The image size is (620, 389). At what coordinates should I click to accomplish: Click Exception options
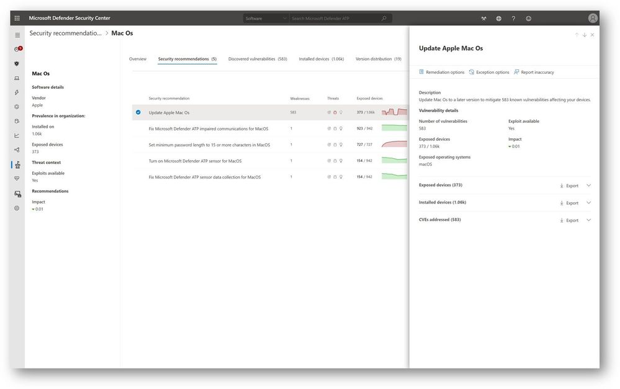tap(489, 73)
